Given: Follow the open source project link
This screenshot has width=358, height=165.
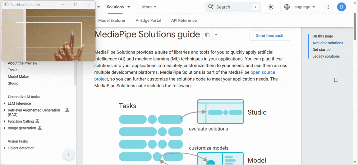Looking at the screenshot, I should pyautogui.click(x=263, y=72).
